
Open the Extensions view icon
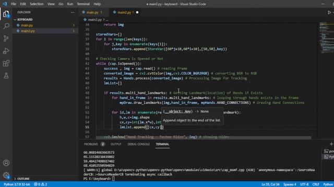click(6, 63)
